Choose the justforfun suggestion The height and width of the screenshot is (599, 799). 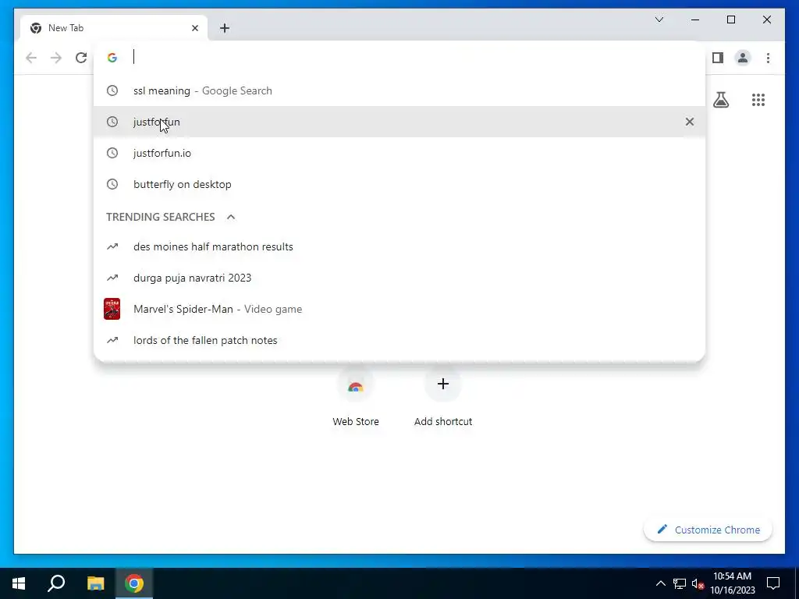point(399,122)
